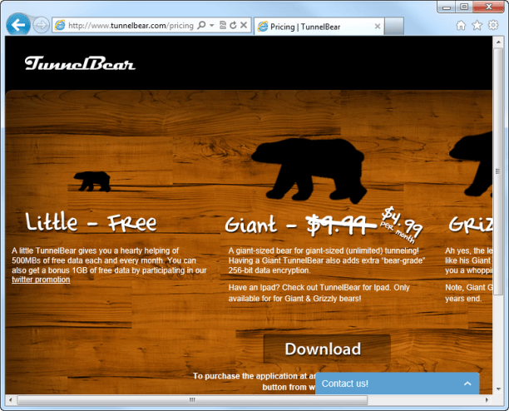Image resolution: width=509 pixels, height=411 pixels.
Task: Click the scroll up arrow
Action: point(497,42)
